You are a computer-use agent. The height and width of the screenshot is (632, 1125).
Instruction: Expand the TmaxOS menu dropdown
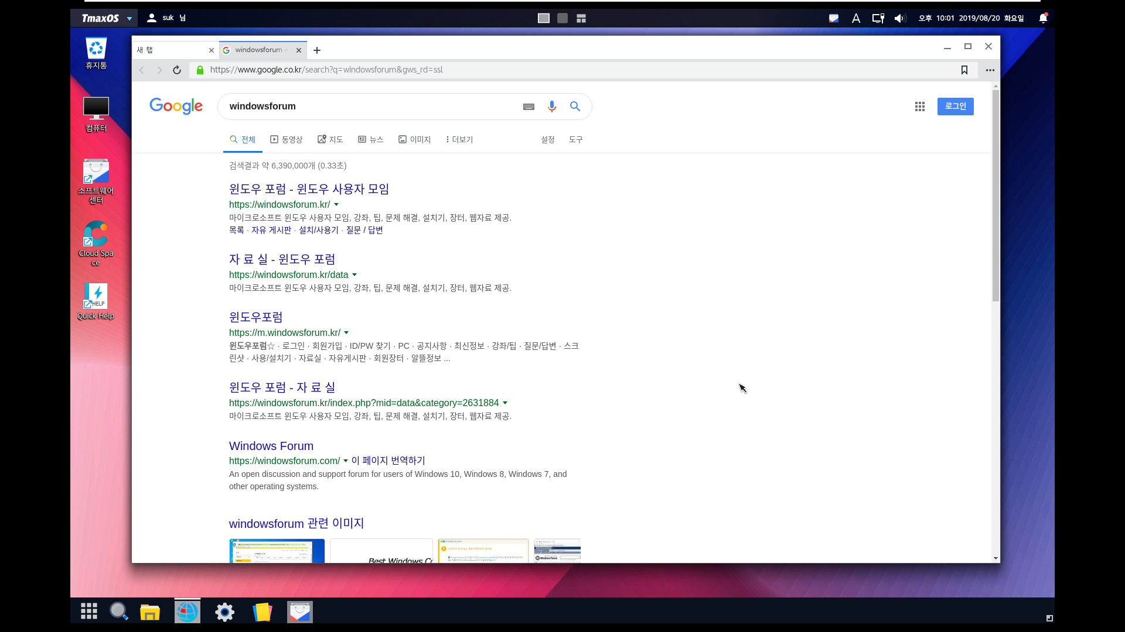click(129, 18)
